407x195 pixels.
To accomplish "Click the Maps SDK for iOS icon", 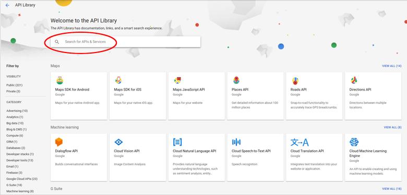I will (118, 81).
